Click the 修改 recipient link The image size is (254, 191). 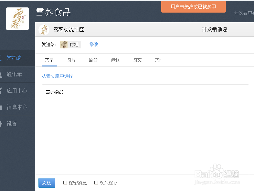(94, 45)
